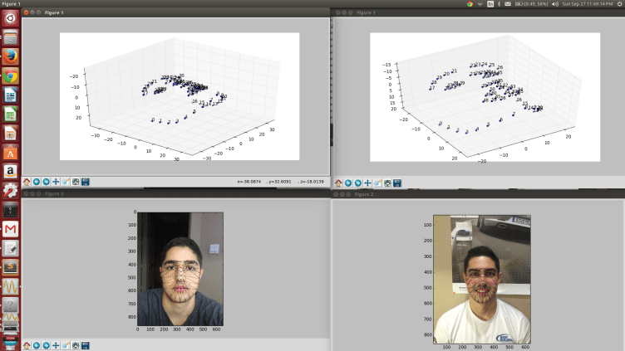Reset view with Home in bottom-left figure toolbar

(x=27, y=344)
